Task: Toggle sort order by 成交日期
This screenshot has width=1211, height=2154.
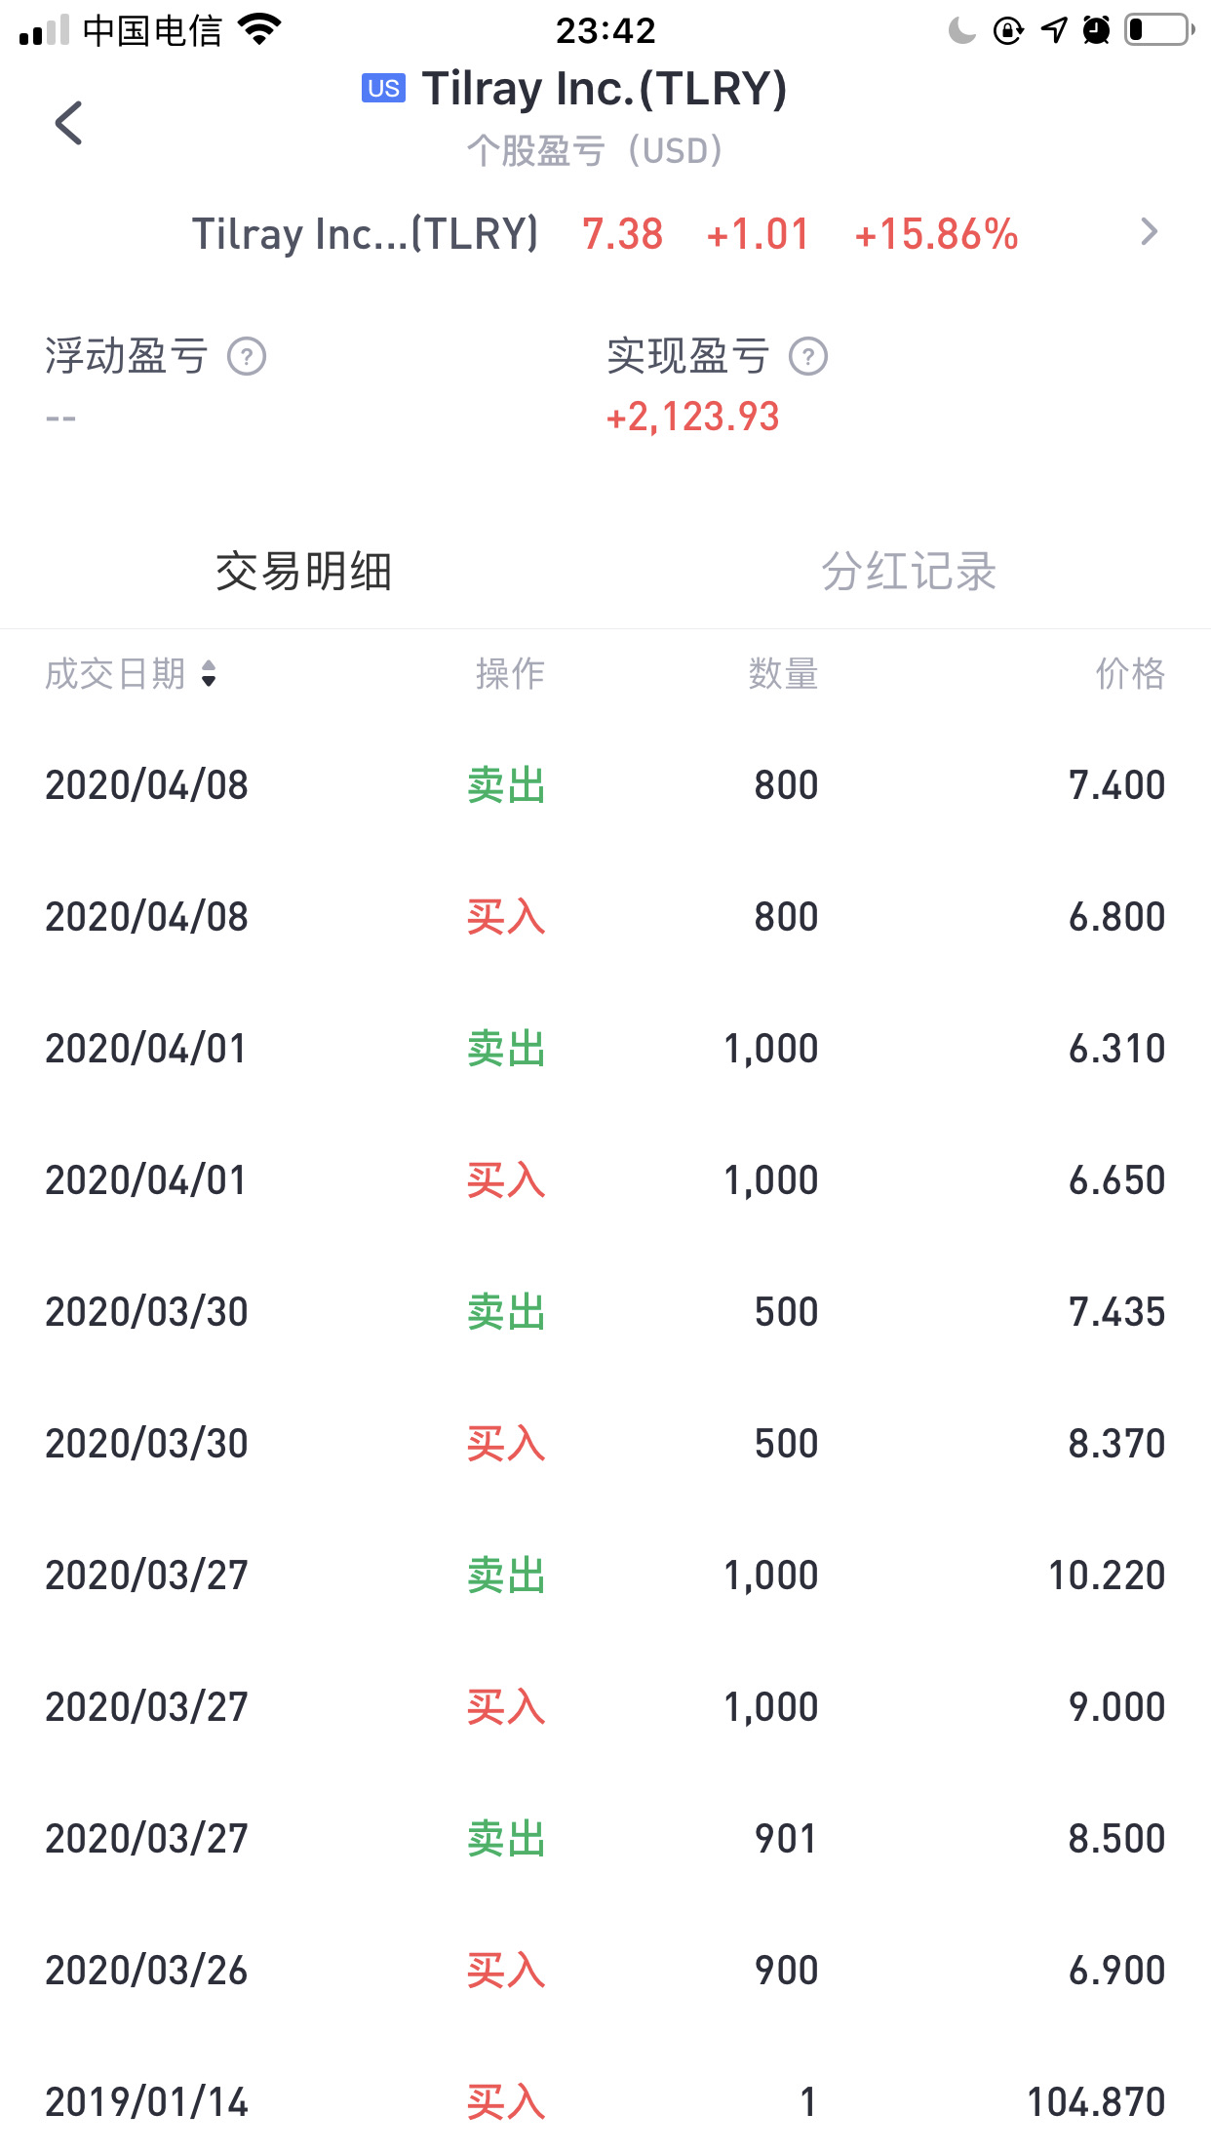Action: 131,674
